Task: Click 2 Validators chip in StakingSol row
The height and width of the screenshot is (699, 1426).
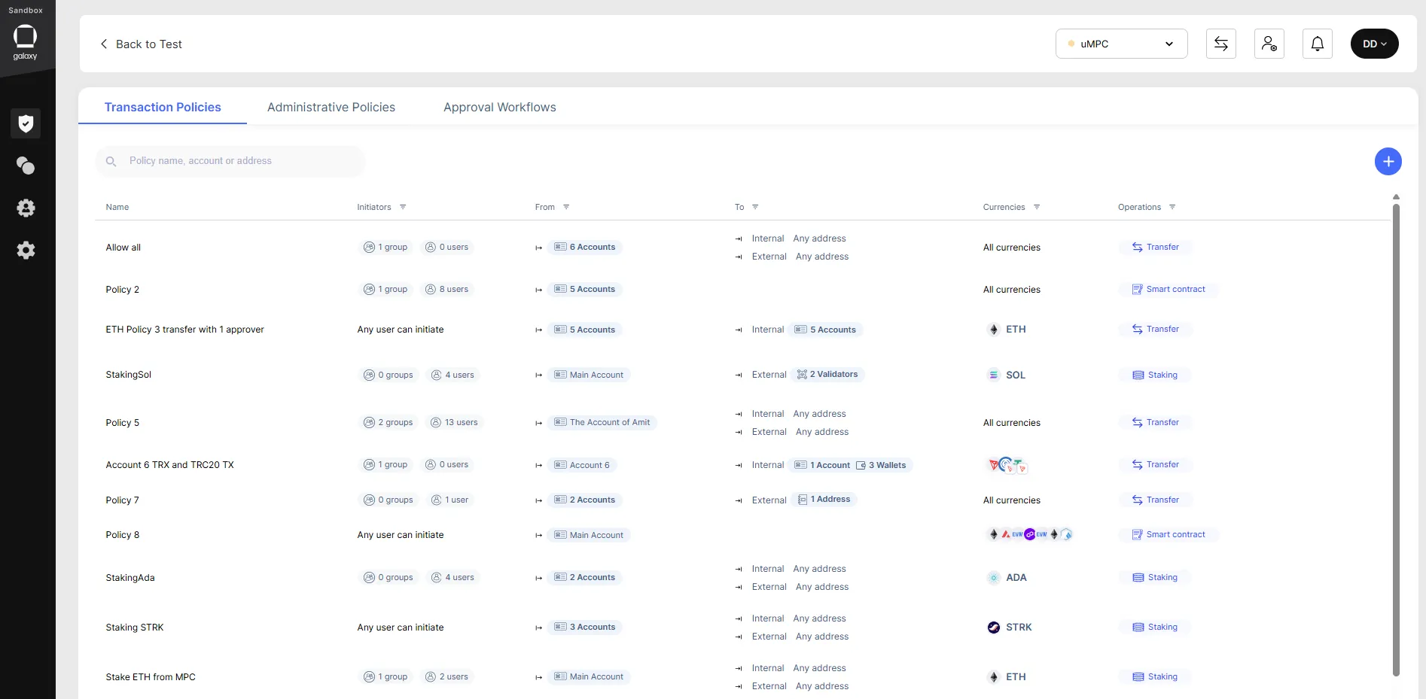Action: point(827,374)
